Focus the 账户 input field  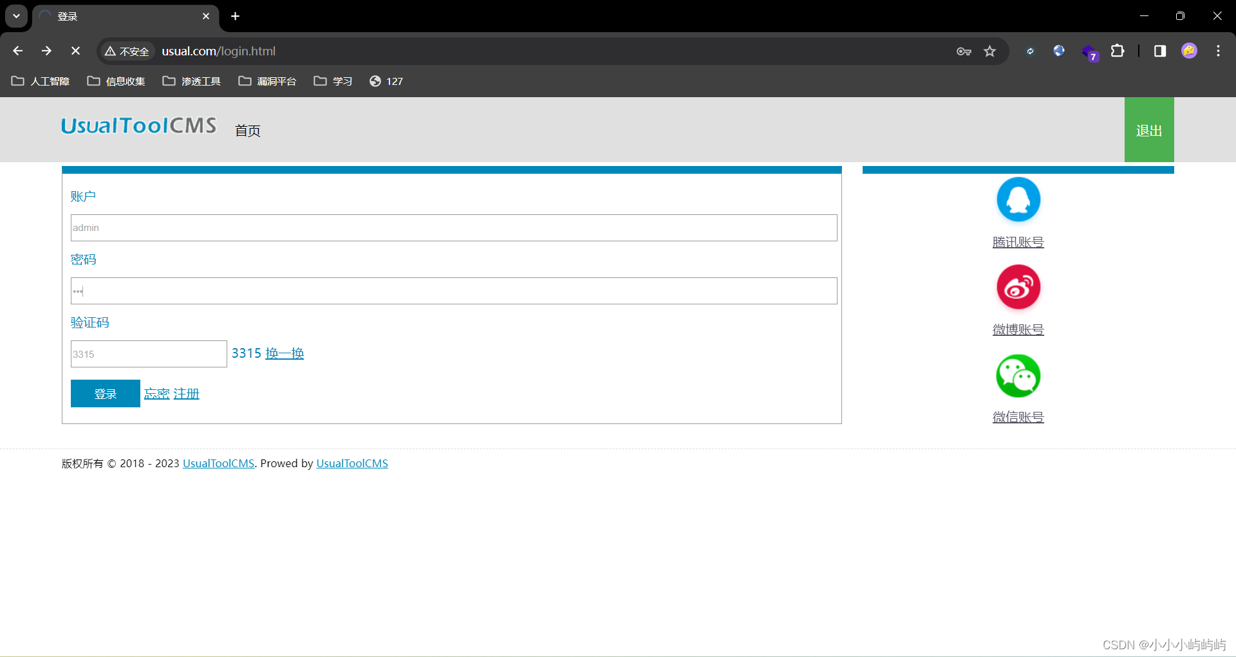coord(454,228)
